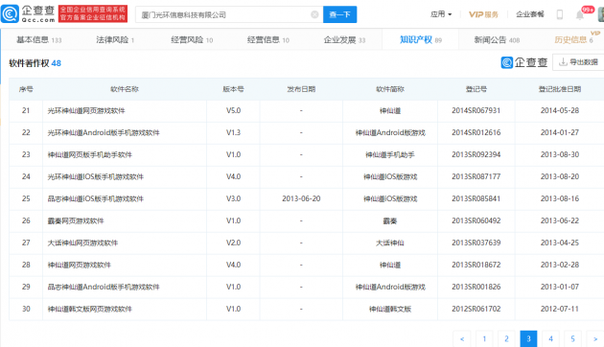
Task: Click the 发布日期 column header
Action: click(301, 89)
